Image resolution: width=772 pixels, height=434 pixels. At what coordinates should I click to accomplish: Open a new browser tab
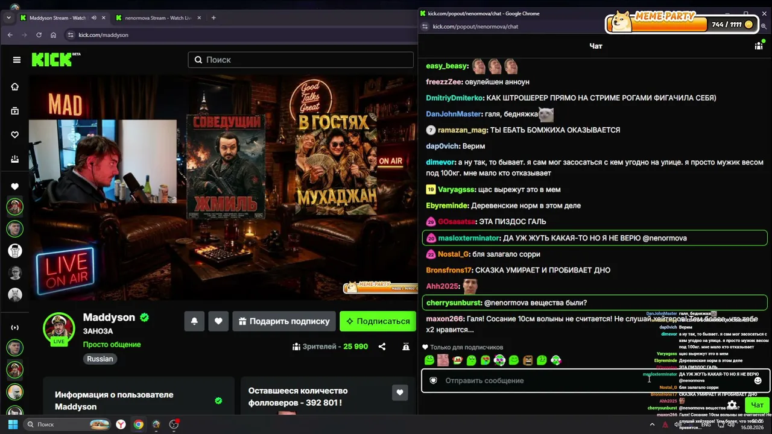[214, 18]
